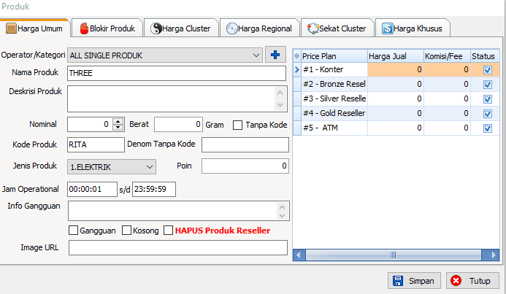This screenshot has height=294, width=506.
Task: Click the Harga Khusus tab icon
Action: (x=388, y=28)
